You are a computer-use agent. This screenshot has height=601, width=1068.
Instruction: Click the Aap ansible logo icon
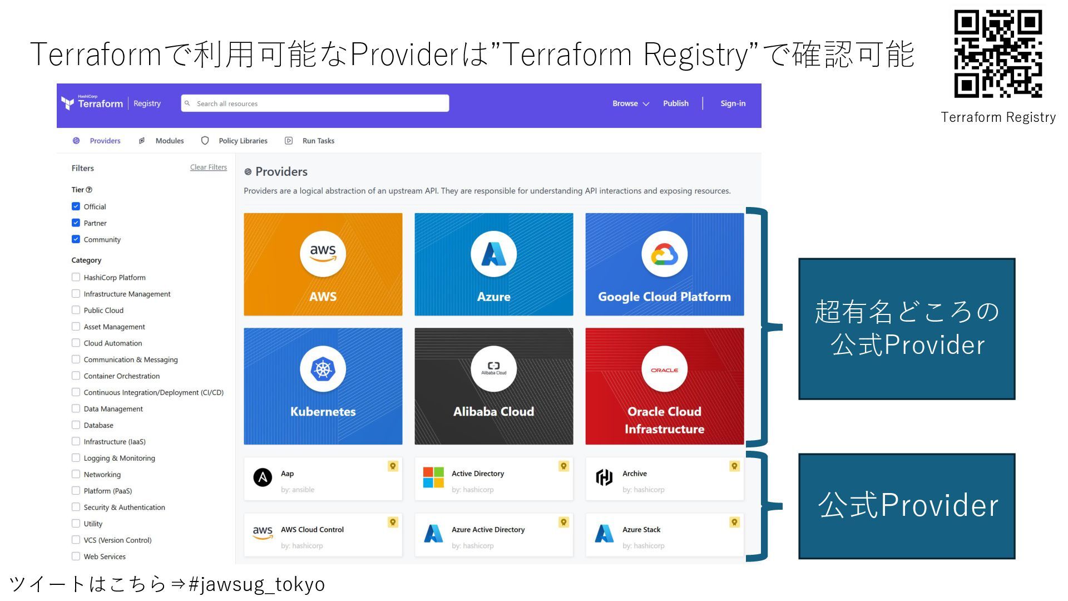tap(263, 477)
